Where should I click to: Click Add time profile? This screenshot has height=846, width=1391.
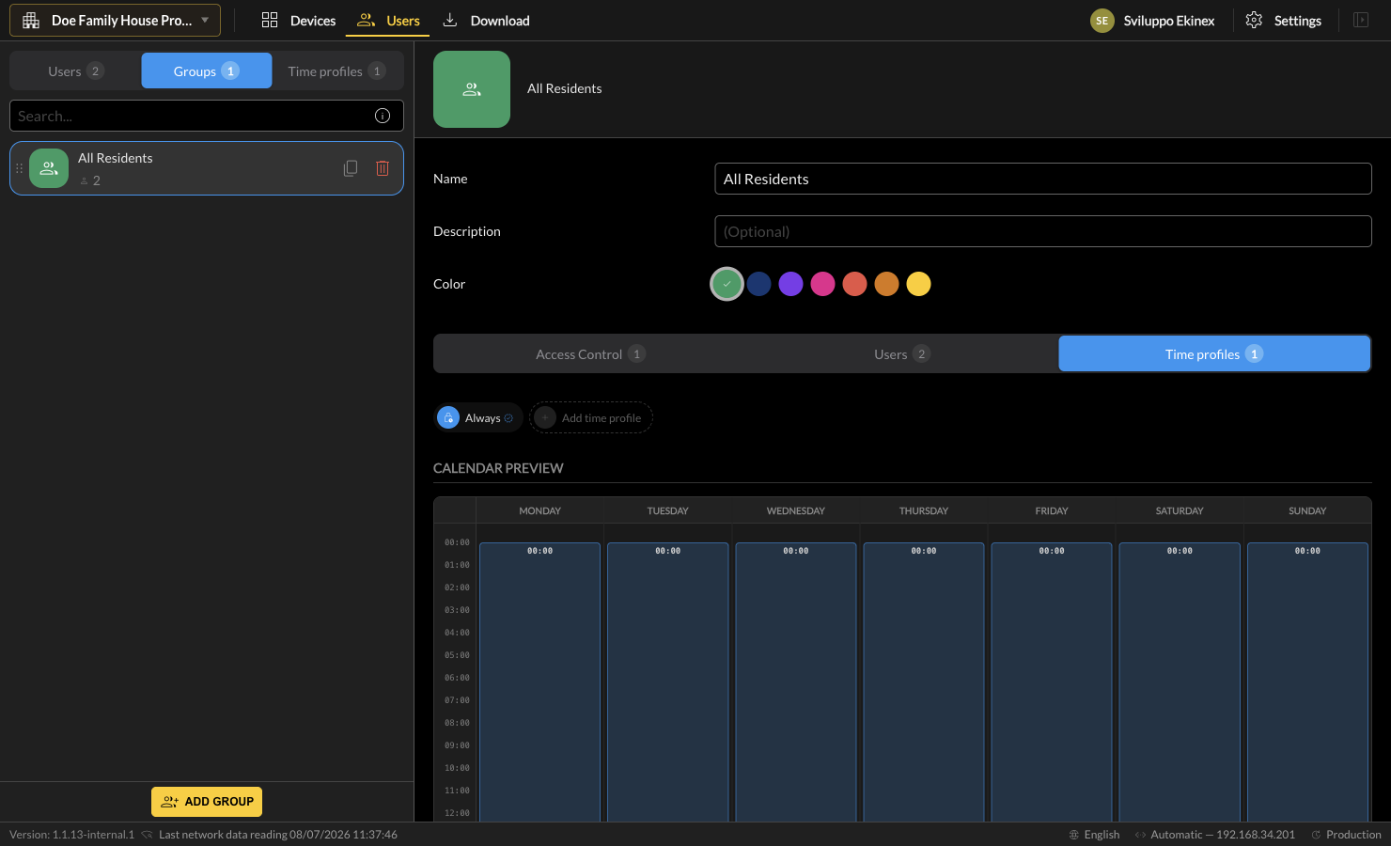(x=591, y=417)
